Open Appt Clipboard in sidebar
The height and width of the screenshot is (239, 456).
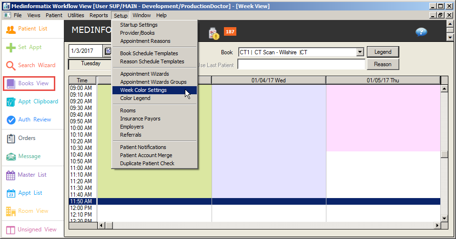(x=11, y=102)
